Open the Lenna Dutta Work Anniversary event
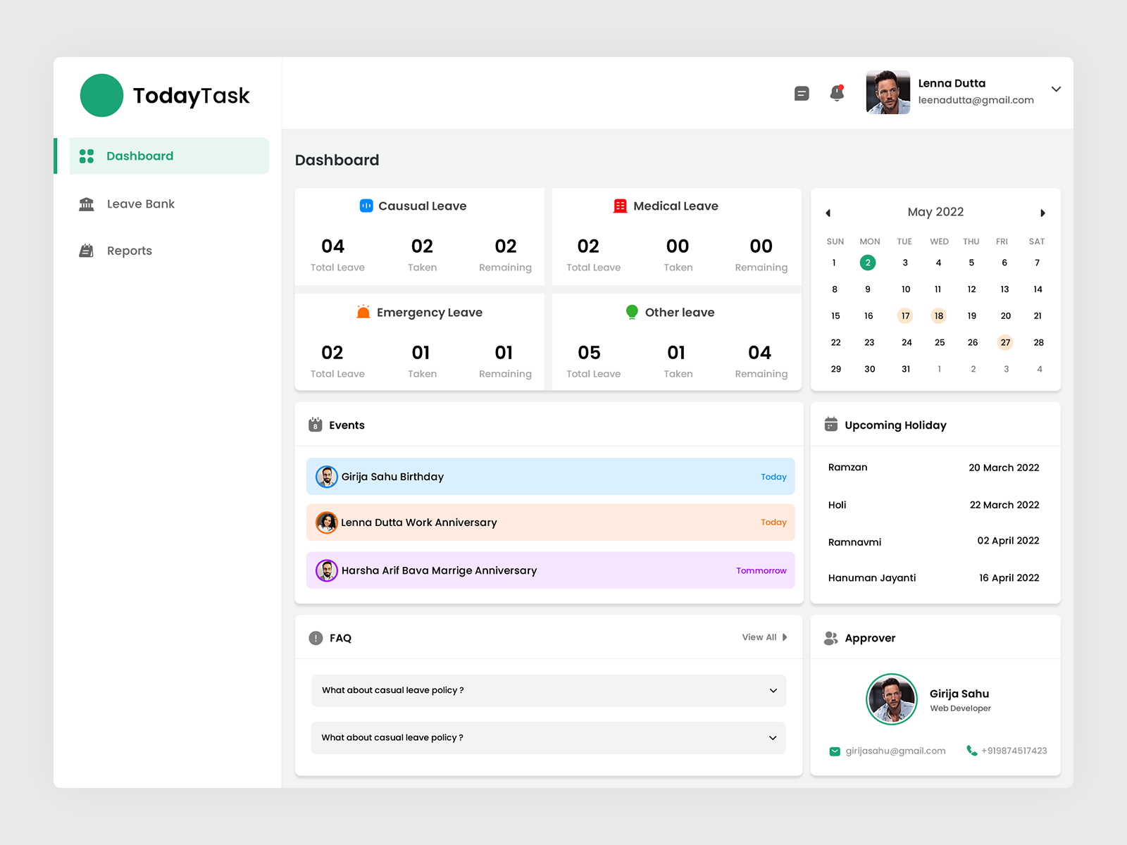Screen dimensions: 1127x845 [x=551, y=522]
